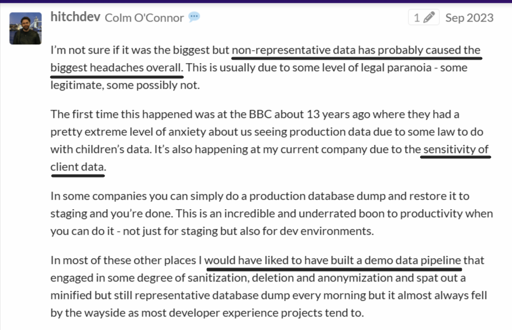Image resolution: width=512 pixels, height=330 pixels.
Task: Open the hitchdev username profile link
Action: click(75, 18)
